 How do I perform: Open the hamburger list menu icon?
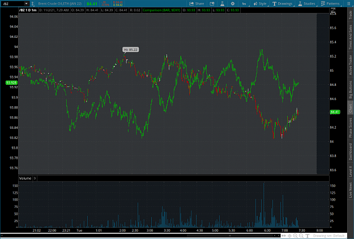348,3
